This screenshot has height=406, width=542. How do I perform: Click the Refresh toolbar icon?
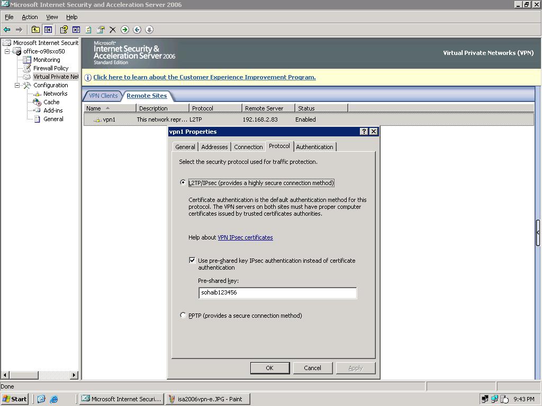coord(88,30)
